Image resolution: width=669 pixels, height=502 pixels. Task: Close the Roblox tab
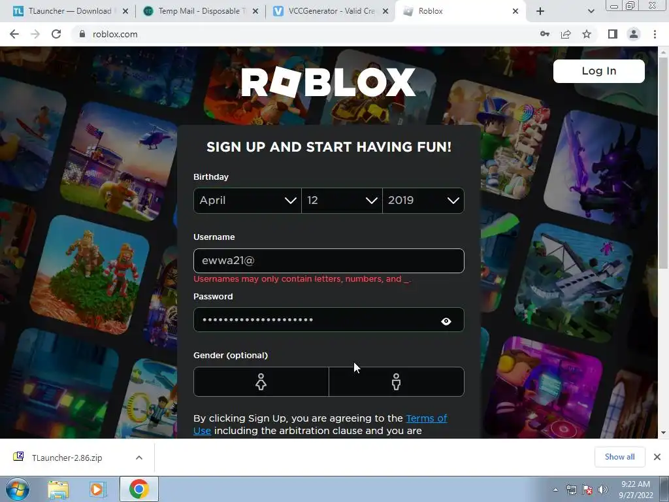[515, 11]
